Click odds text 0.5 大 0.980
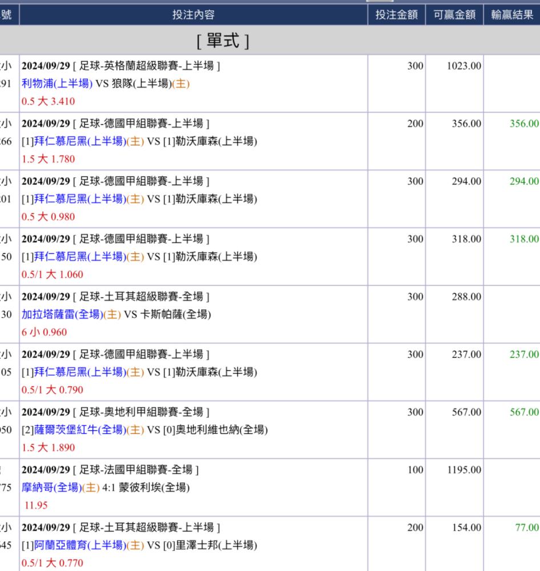The width and height of the screenshot is (540, 571). click(48, 216)
